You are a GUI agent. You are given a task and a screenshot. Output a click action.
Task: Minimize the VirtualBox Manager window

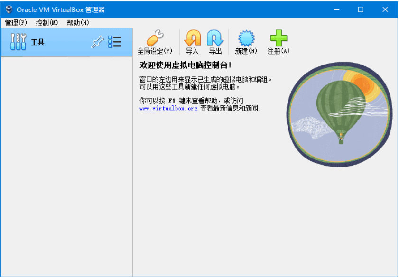[336, 9]
